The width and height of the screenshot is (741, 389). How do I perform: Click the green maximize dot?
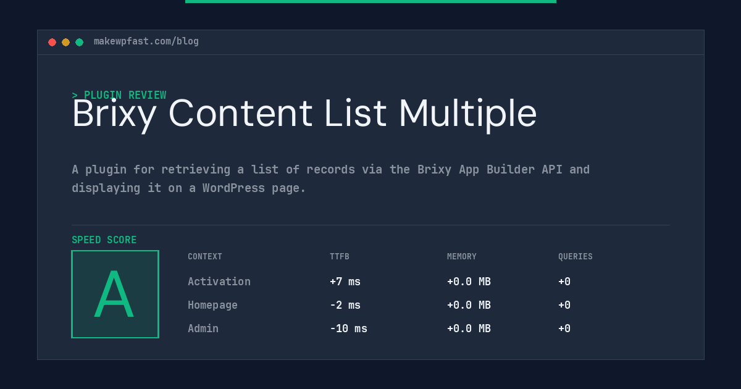(79, 42)
